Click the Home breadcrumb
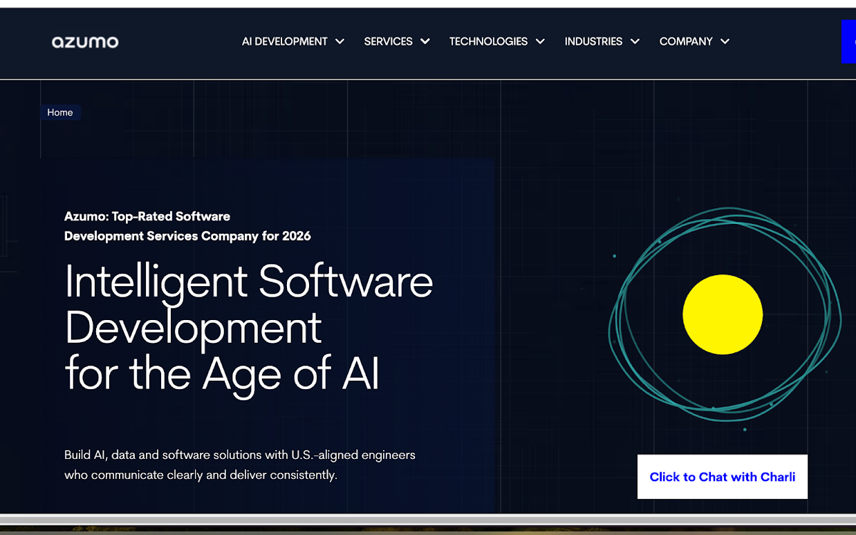 pyautogui.click(x=59, y=112)
